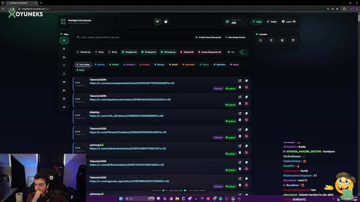Open the x.com/dirliksizz status link
Screen dimensions: 360x202
pyautogui.click(x=127, y=165)
